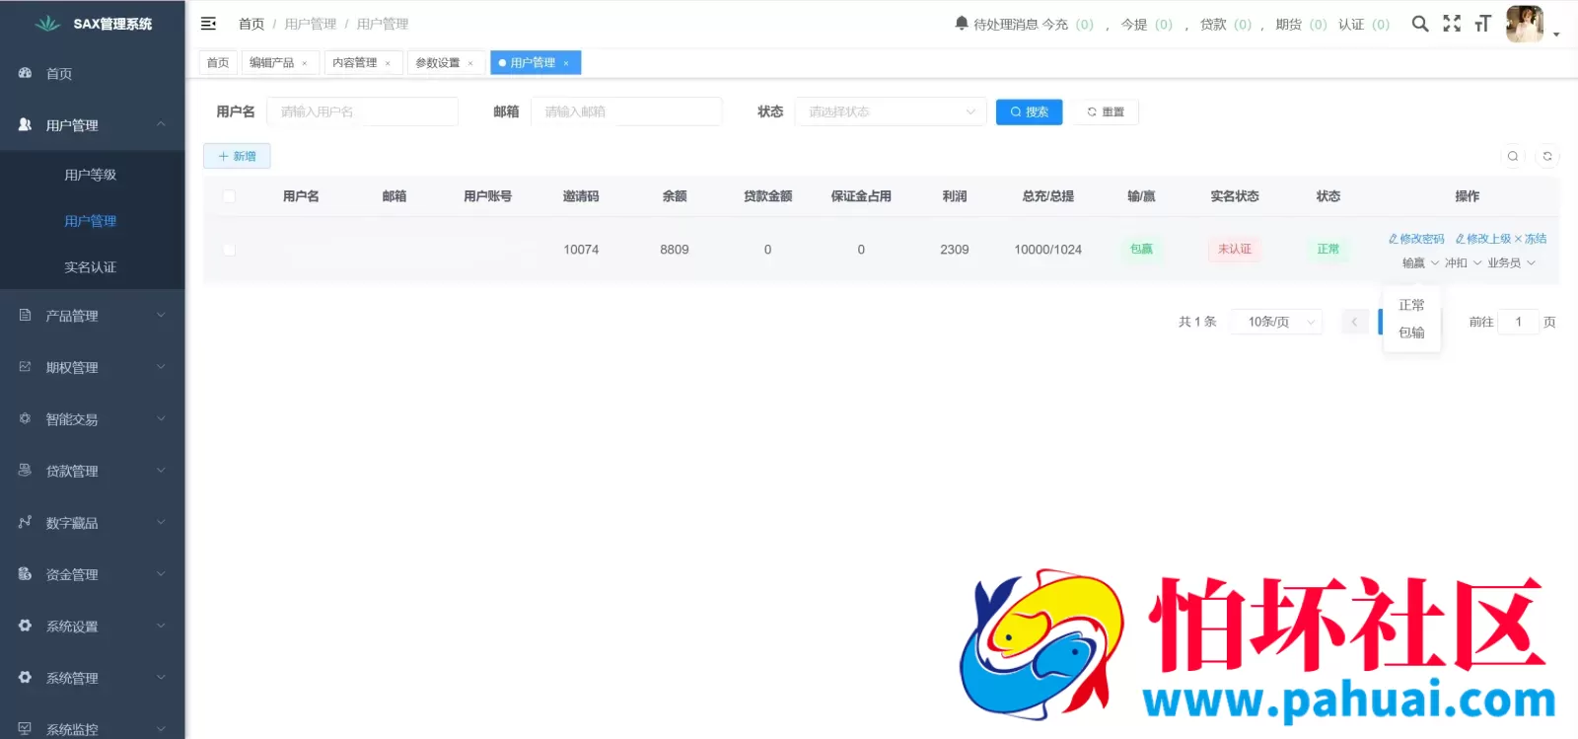Open the 冲扣 action dropdown
Viewport: 1578px width, 739px height.
click(1464, 263)
